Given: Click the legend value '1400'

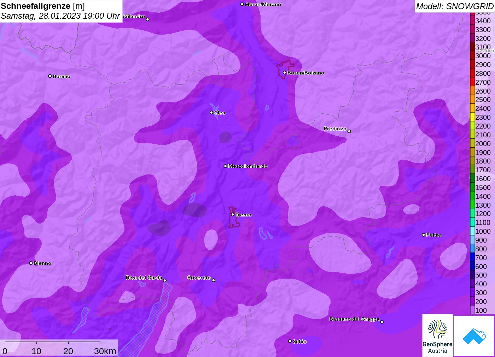Looking at the screenshot, I should (483, 196).
